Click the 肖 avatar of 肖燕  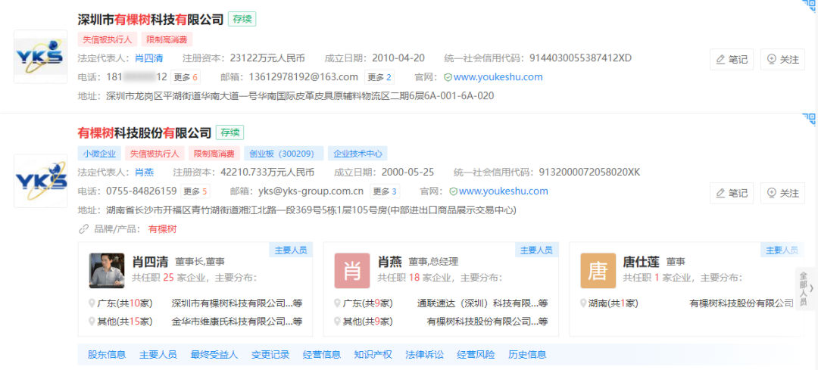(x=352, y=270)
